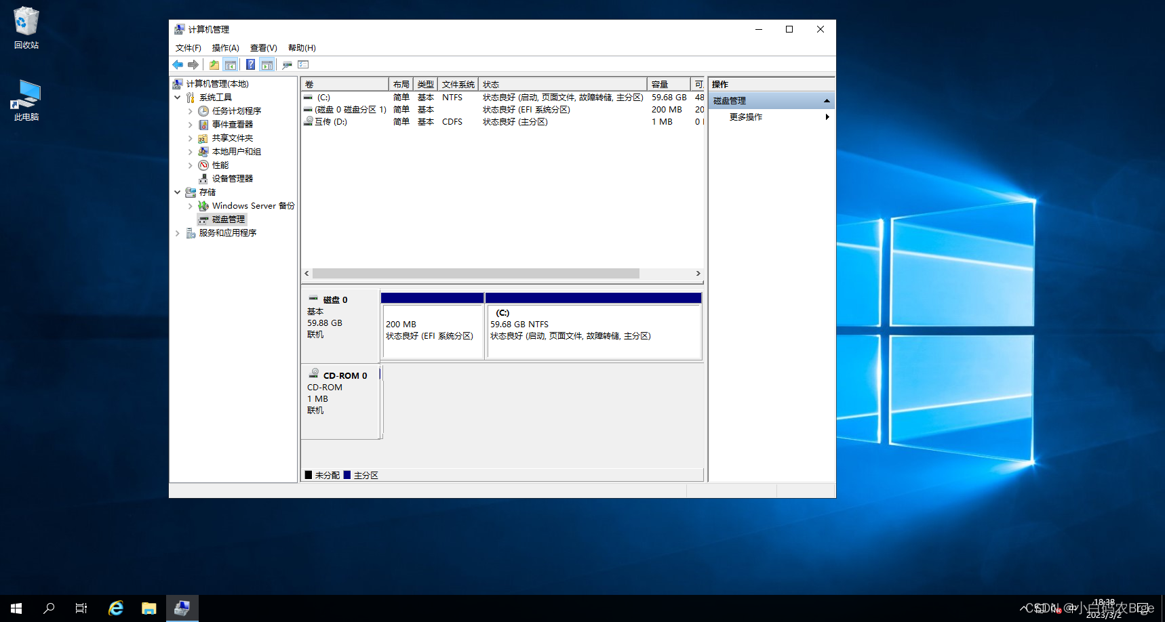Toggle the Show/Hide console tree icon
Viewport: 1165px width, 622px height.
click(231, 64)
